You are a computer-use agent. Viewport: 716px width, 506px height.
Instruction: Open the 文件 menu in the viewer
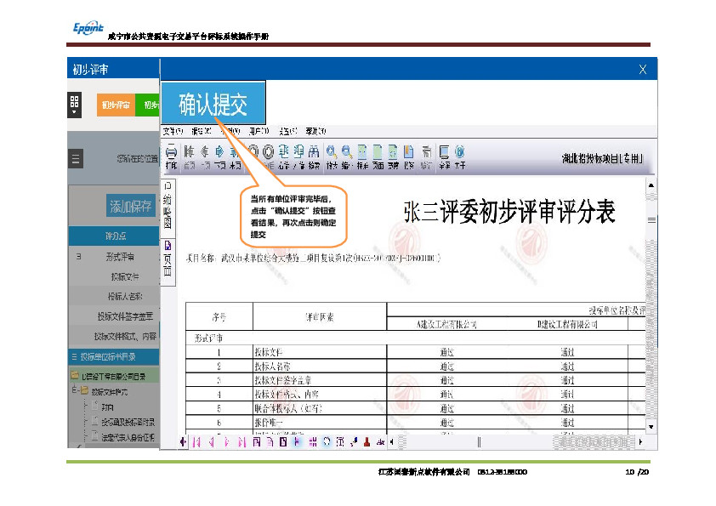click(x=173, y=132)
